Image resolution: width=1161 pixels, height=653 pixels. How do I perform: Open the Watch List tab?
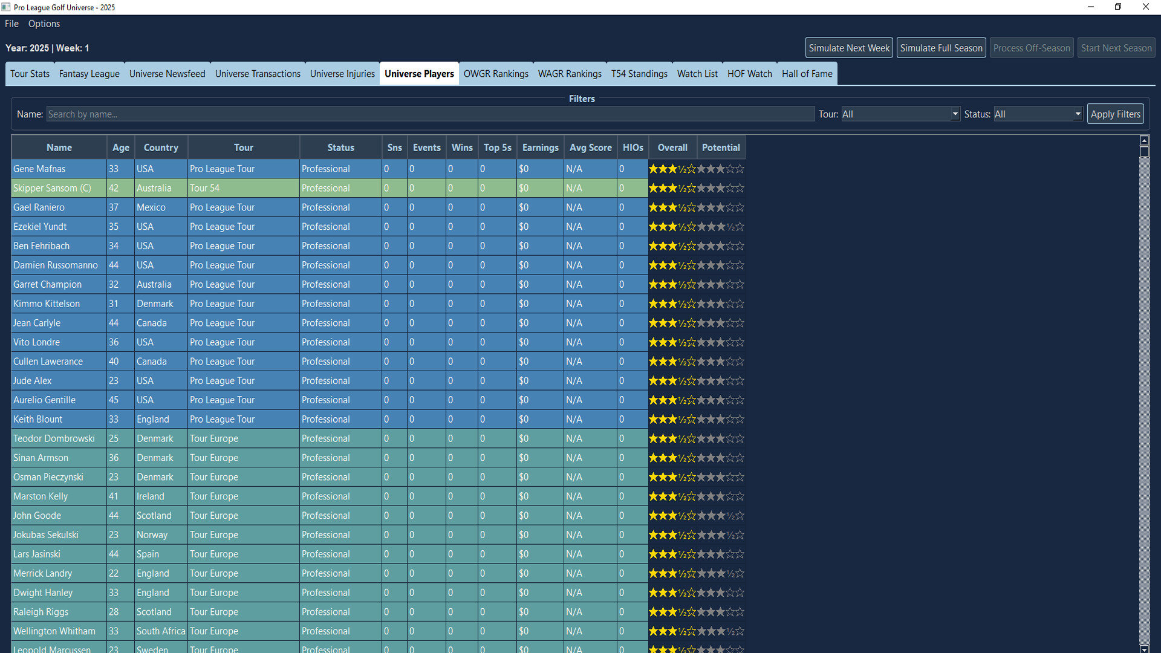[x=697, y=73]
